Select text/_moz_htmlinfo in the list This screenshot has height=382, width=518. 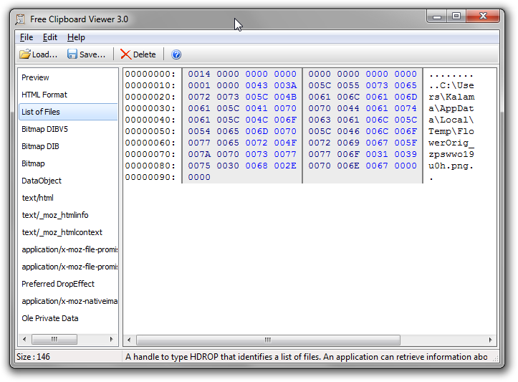point(55,215)
